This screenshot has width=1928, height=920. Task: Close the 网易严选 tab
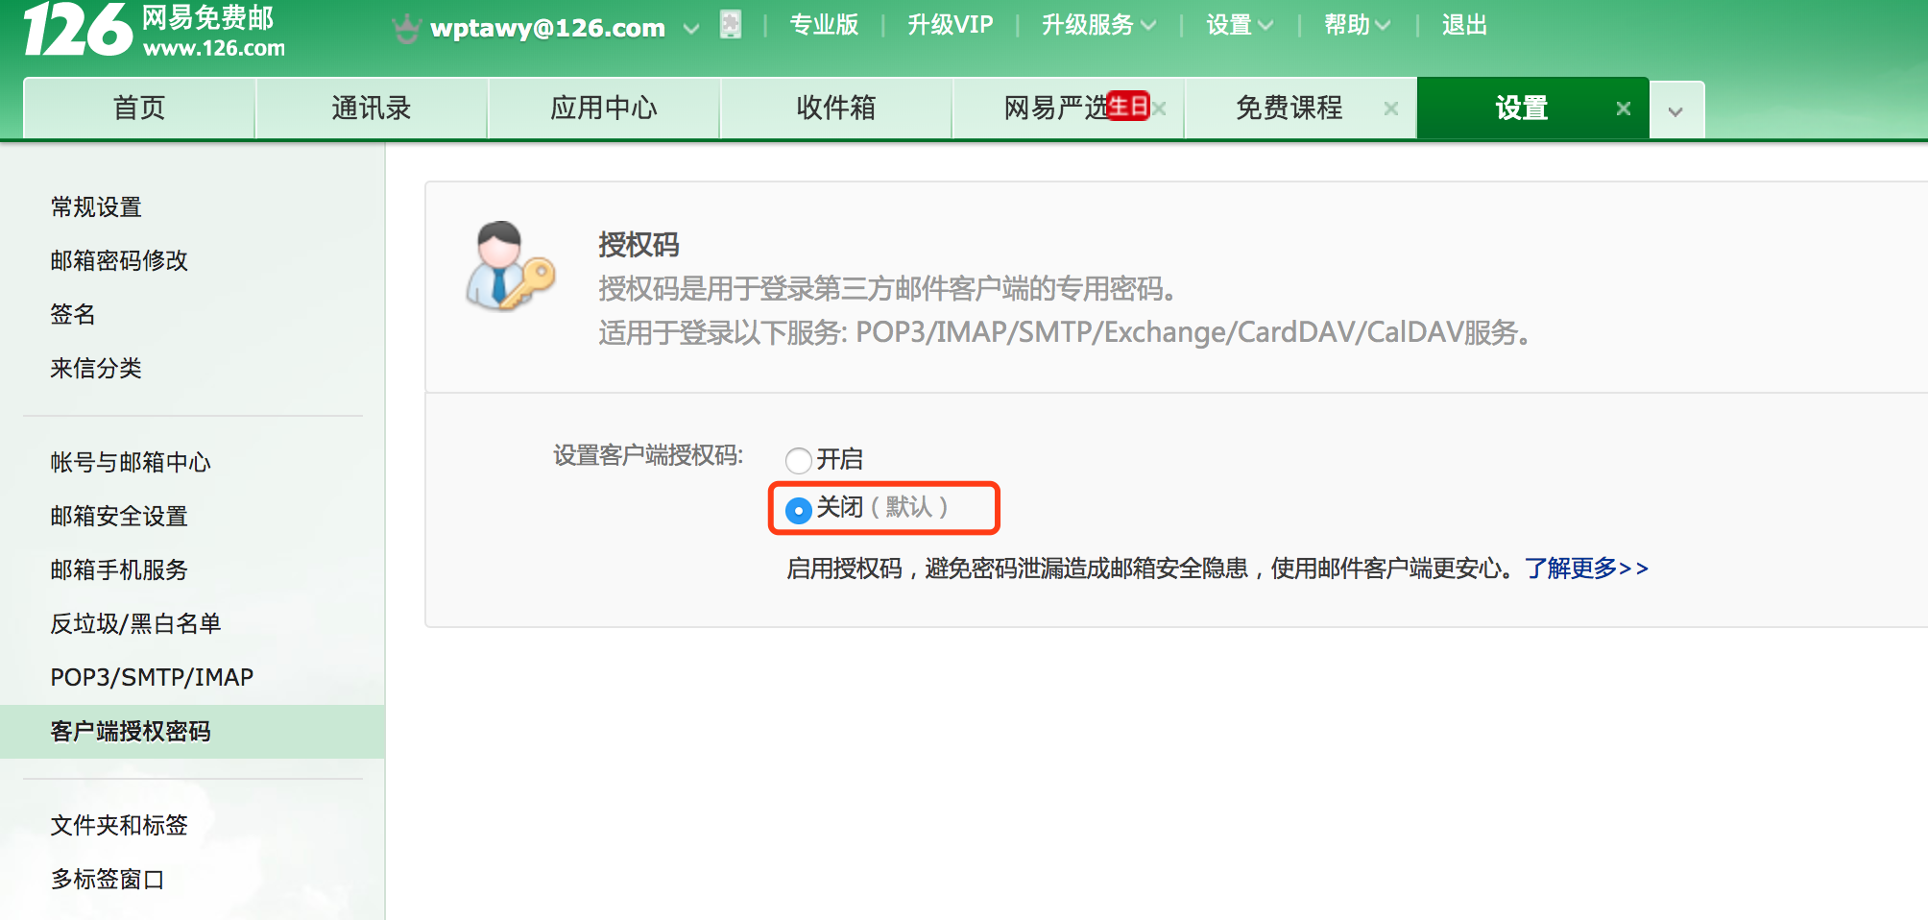(1160, 109)
